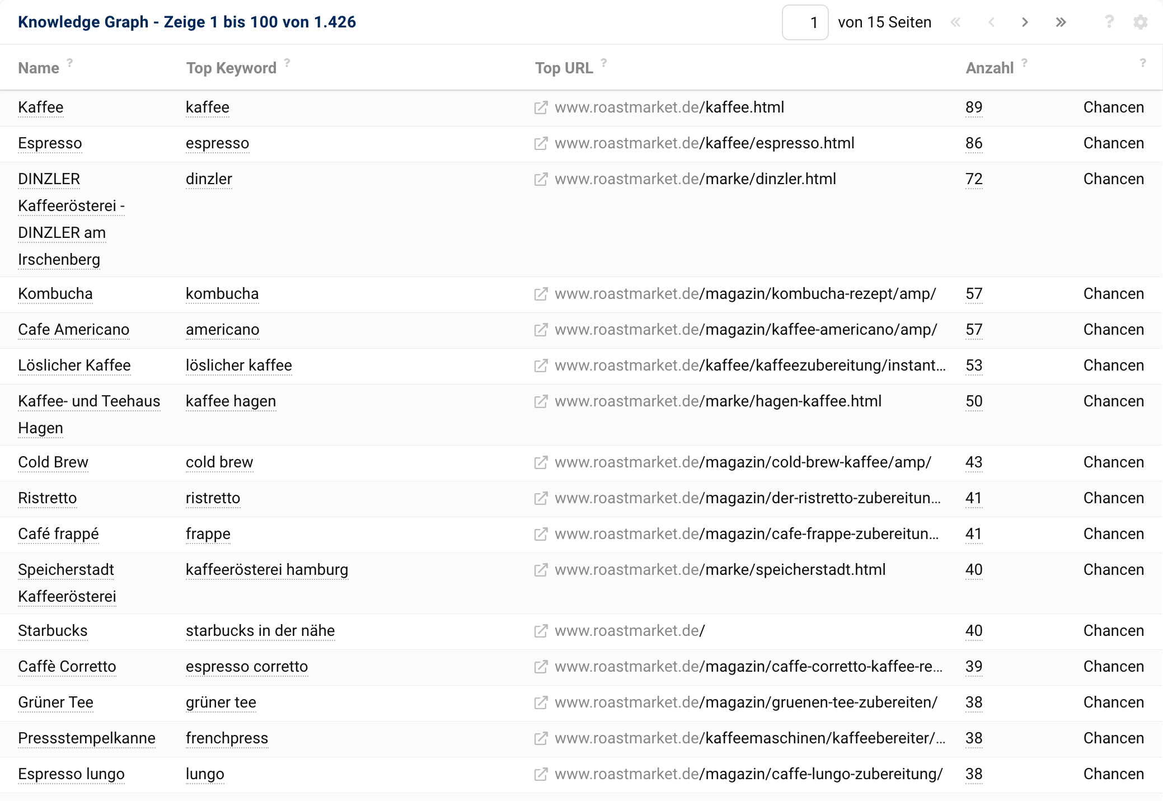Select the DINZLER Kaffeerösterei entity name
Viewport: 1163px width, 801px height.
[x=71, y=219]
